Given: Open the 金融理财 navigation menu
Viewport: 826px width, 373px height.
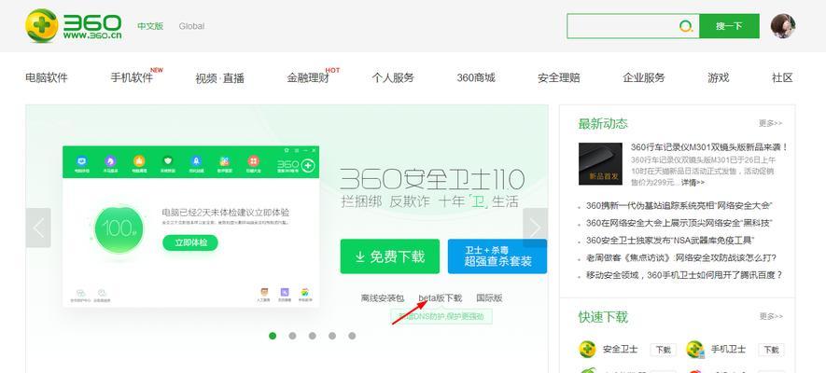Looking at the screenshot, I should [308, 77].
